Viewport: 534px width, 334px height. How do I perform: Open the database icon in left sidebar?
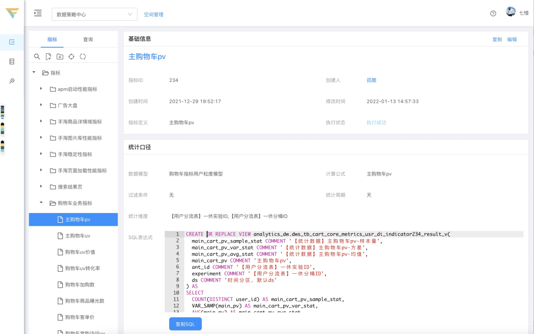click(12, 62)
